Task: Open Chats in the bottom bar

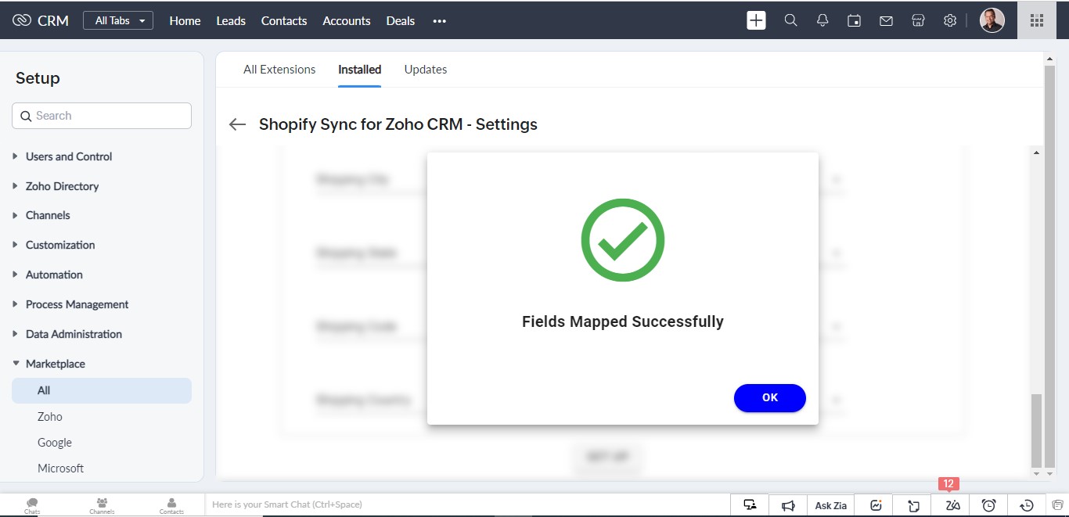Action: tap(32, 505)
